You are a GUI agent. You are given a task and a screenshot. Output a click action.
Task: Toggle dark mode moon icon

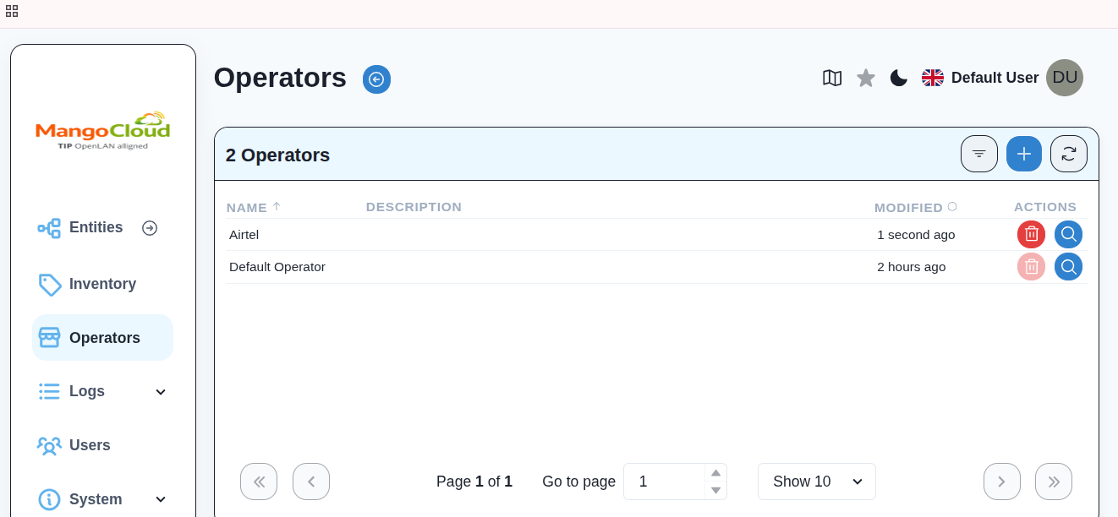pyautogui.click(x=899, y=78)
